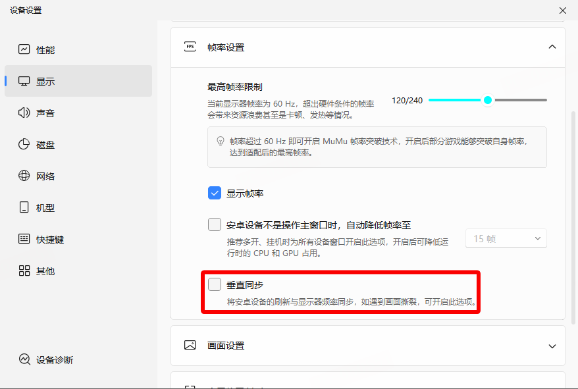578x389 pixels.
Task: Click the 设备设置 window title
Action: [x=26, y=11]
